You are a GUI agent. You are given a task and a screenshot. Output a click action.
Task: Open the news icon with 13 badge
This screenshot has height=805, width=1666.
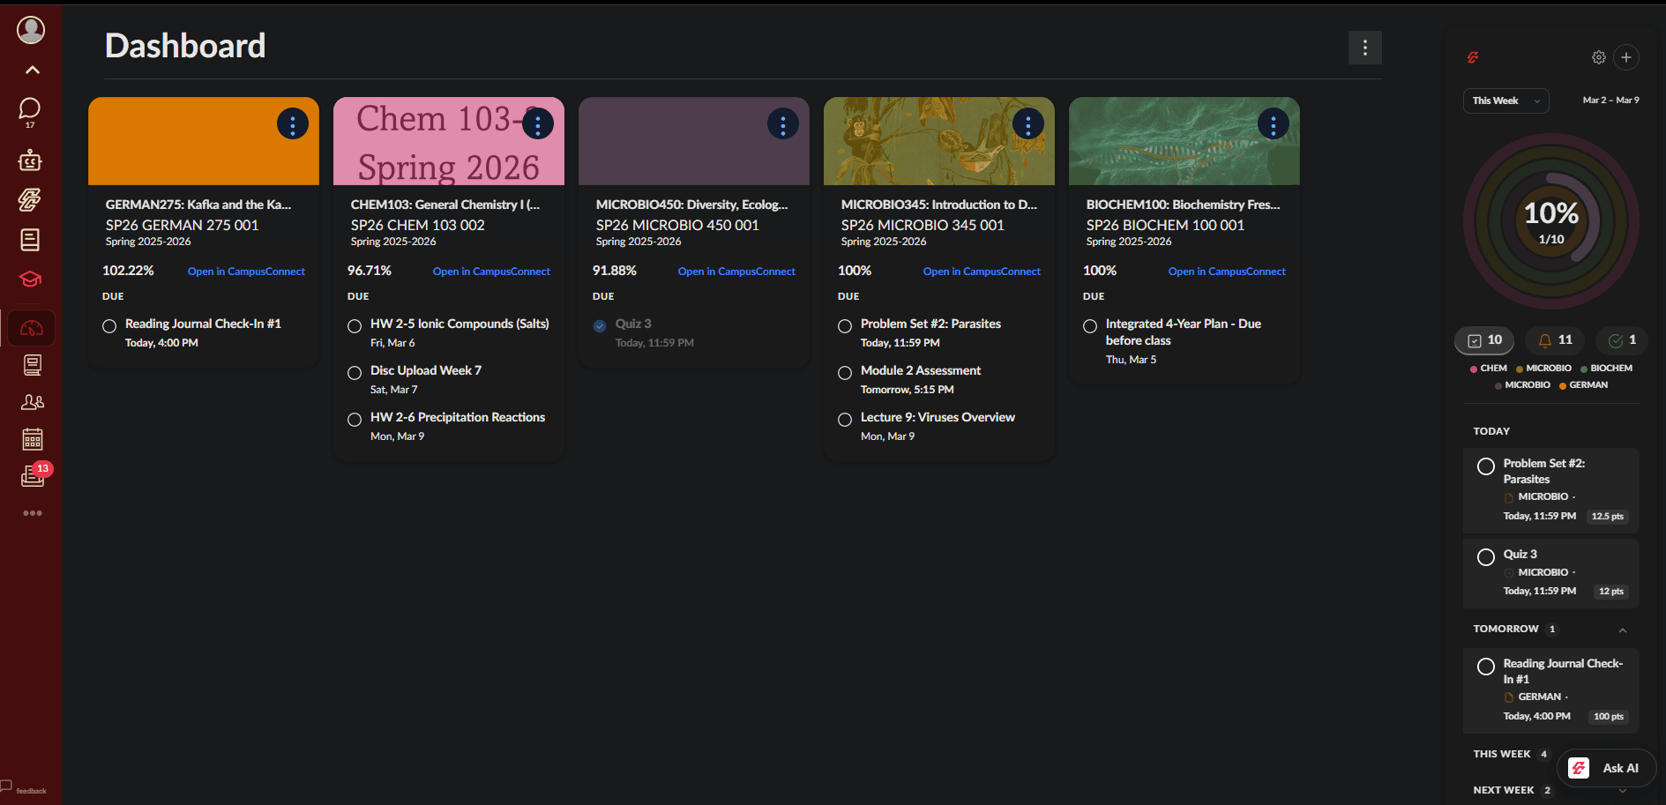tap(33, 476)
